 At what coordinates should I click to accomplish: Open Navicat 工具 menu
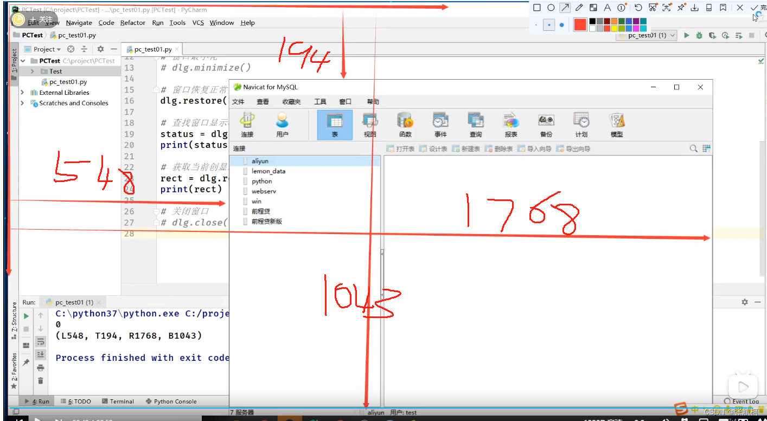pos(320,102)
